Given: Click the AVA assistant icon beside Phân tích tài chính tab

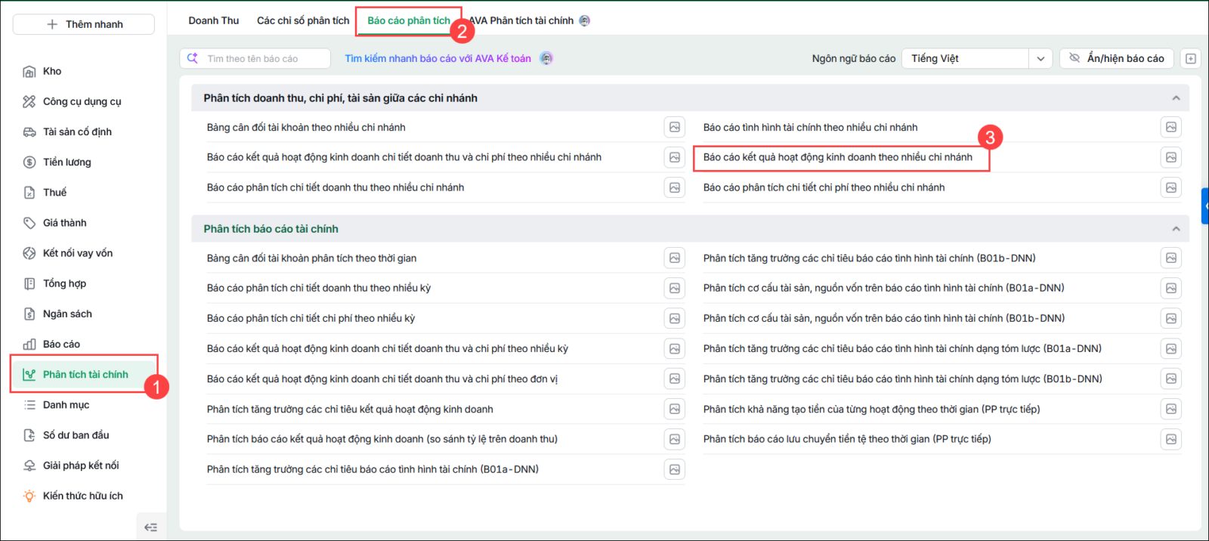Looking at the screenshot, I should pos(584,20).
